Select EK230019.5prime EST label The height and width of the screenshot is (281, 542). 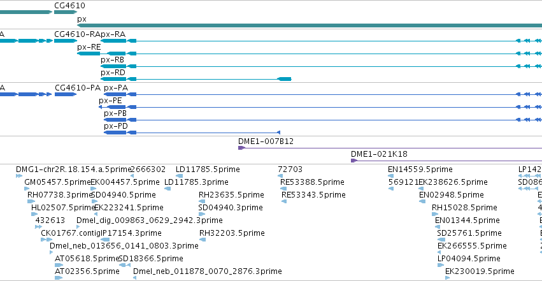pyautogui.click(x=480, y=271)
